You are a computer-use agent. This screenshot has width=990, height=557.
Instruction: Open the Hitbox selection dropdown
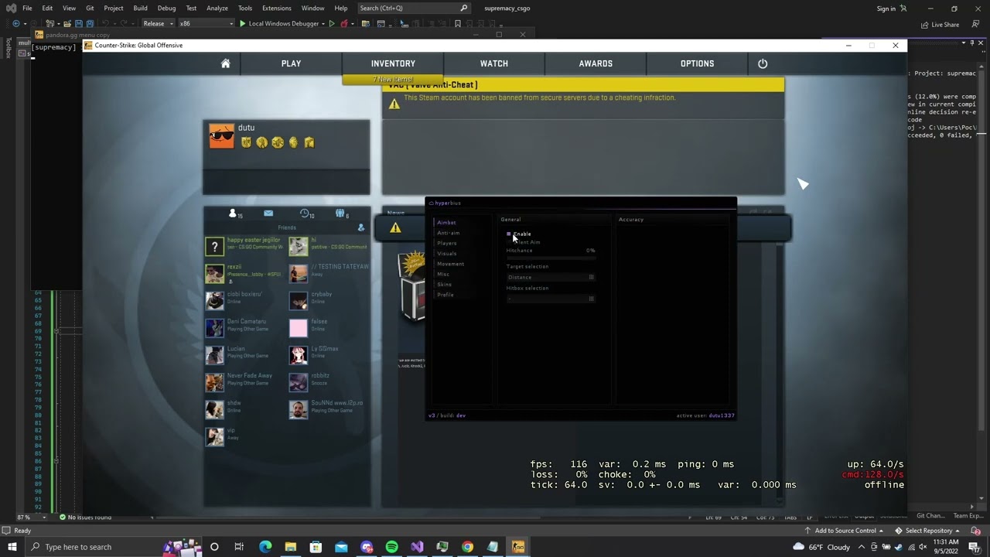click(x=551, y=299)
